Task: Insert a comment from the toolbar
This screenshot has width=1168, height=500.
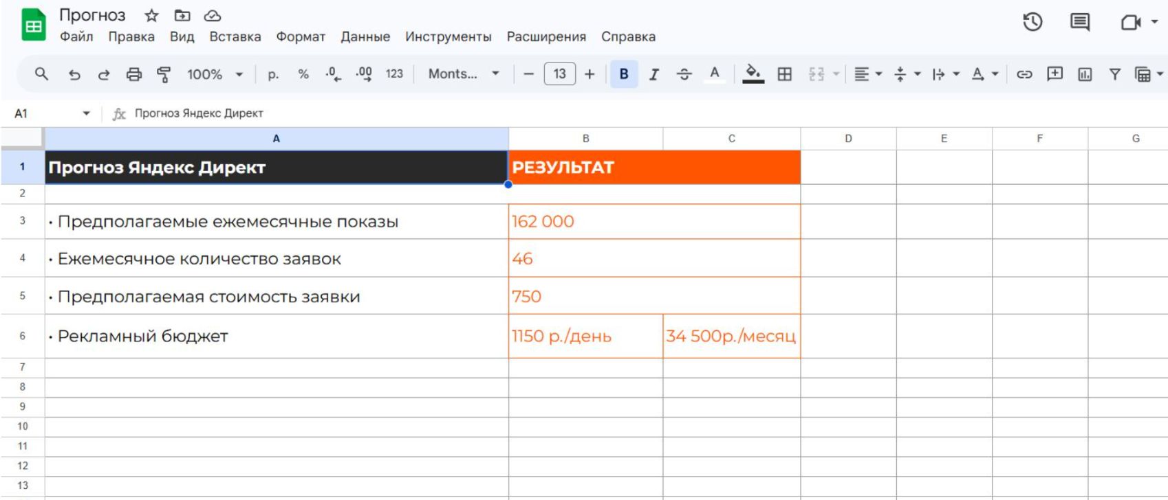Action: (x=1055, y=74)
